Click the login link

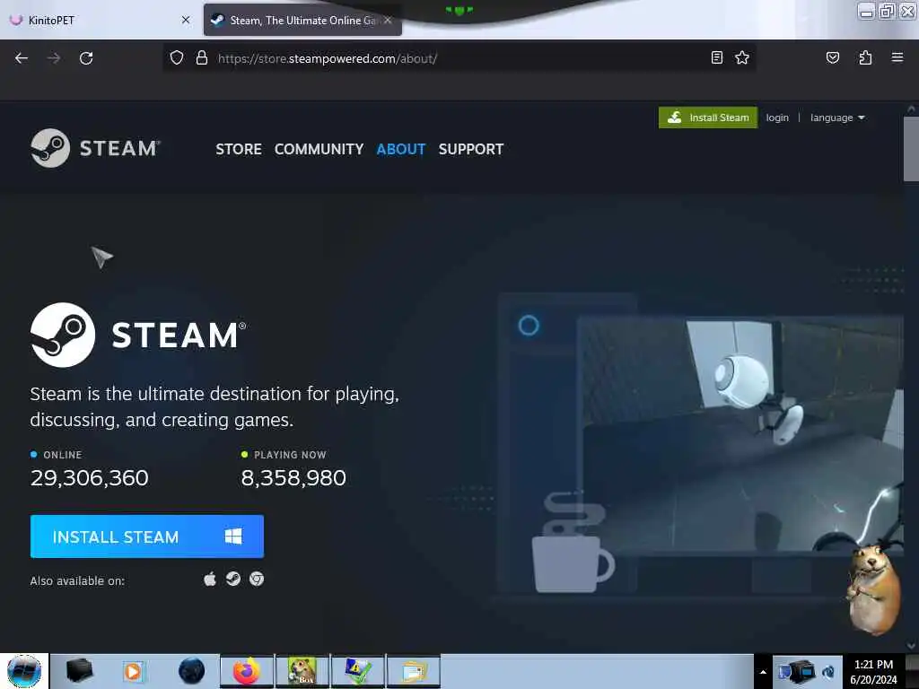[x=777, y=118]
